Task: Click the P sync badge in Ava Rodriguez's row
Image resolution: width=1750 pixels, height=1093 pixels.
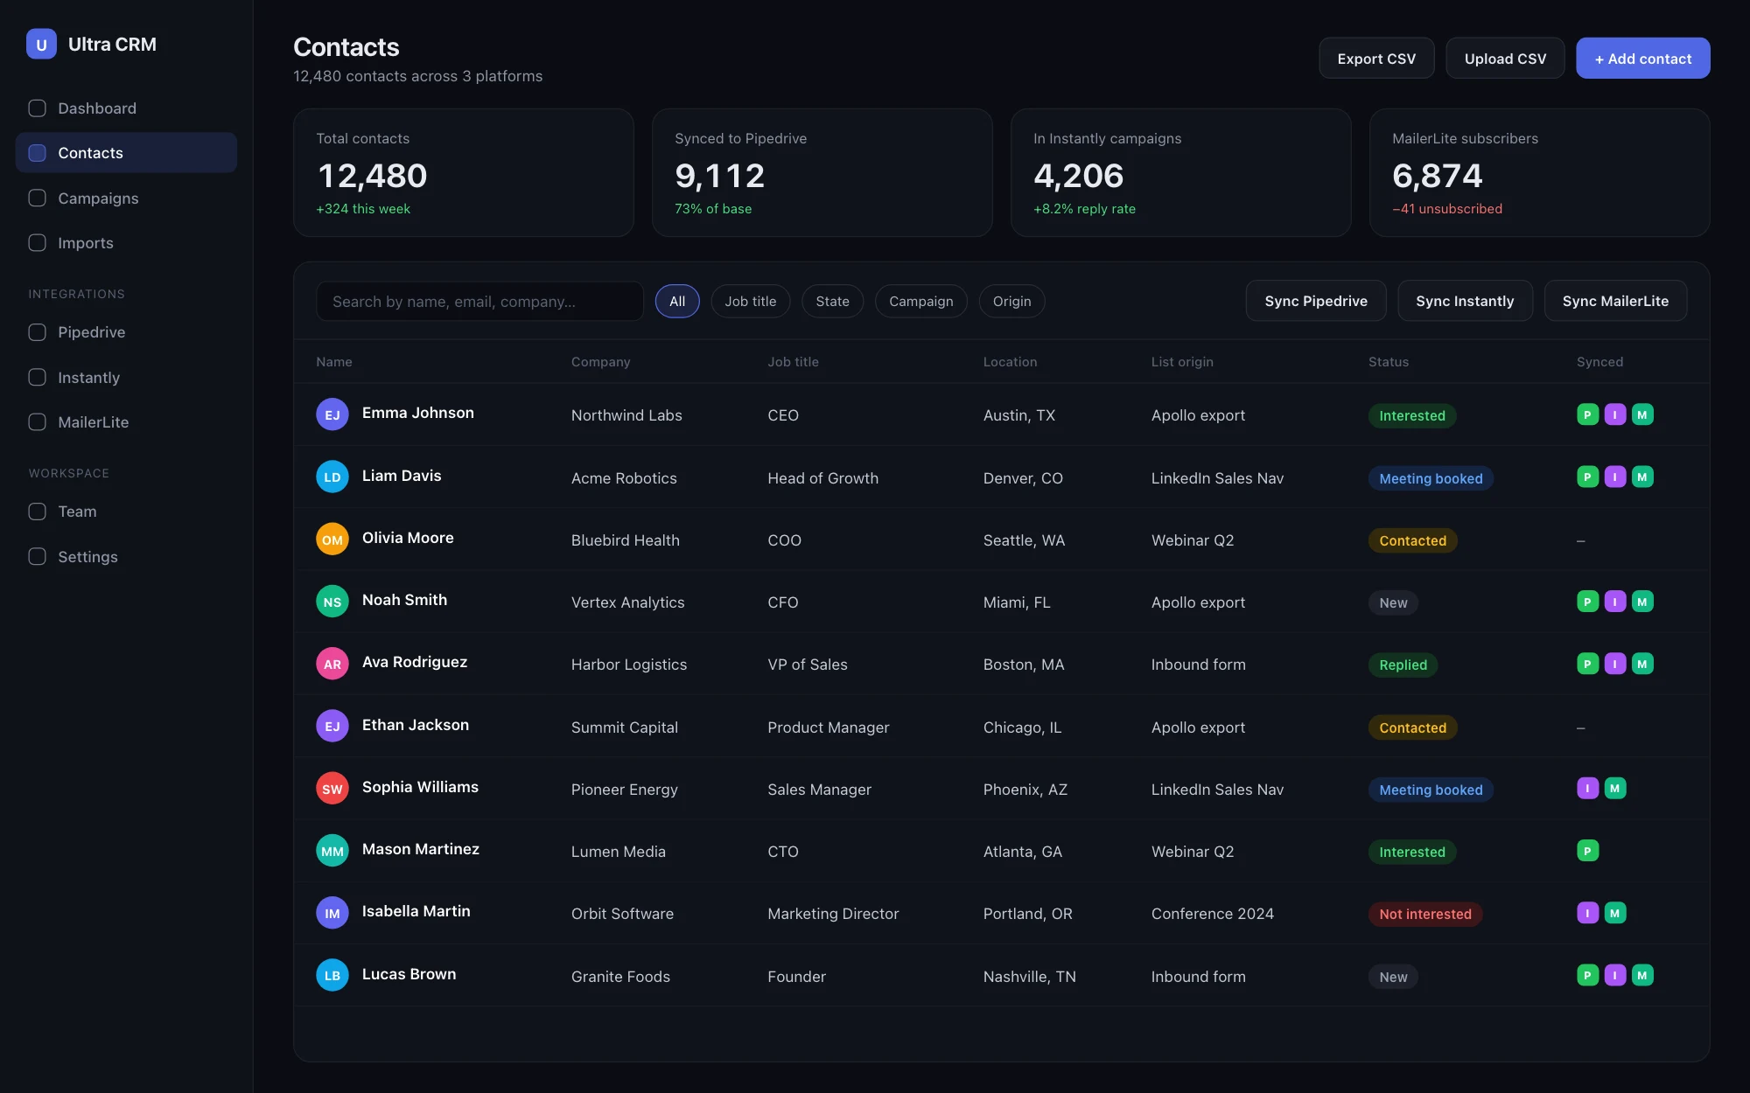Action: (x=1587, y=664)
